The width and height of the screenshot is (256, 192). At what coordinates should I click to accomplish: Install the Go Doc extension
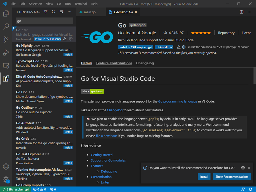tap(68, 101)
